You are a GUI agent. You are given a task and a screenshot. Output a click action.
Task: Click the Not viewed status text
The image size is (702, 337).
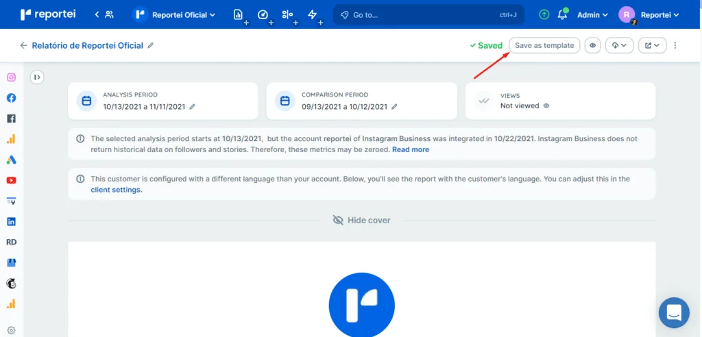520,106
